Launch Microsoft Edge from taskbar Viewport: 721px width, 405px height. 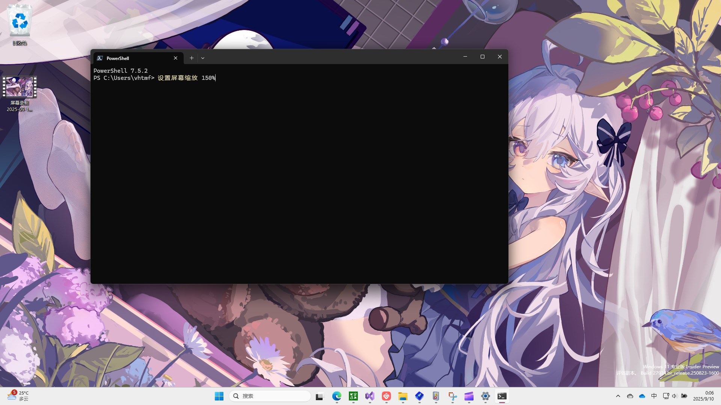(x=336, y=396)
